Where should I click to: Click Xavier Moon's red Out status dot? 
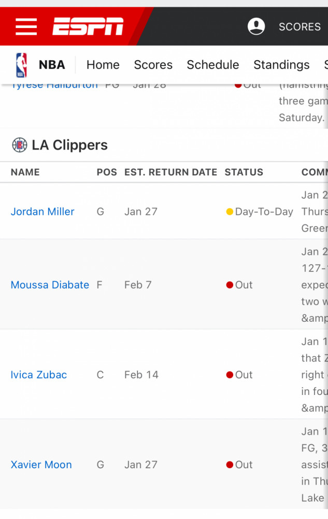pyautogui.click(x=230, y=465)
